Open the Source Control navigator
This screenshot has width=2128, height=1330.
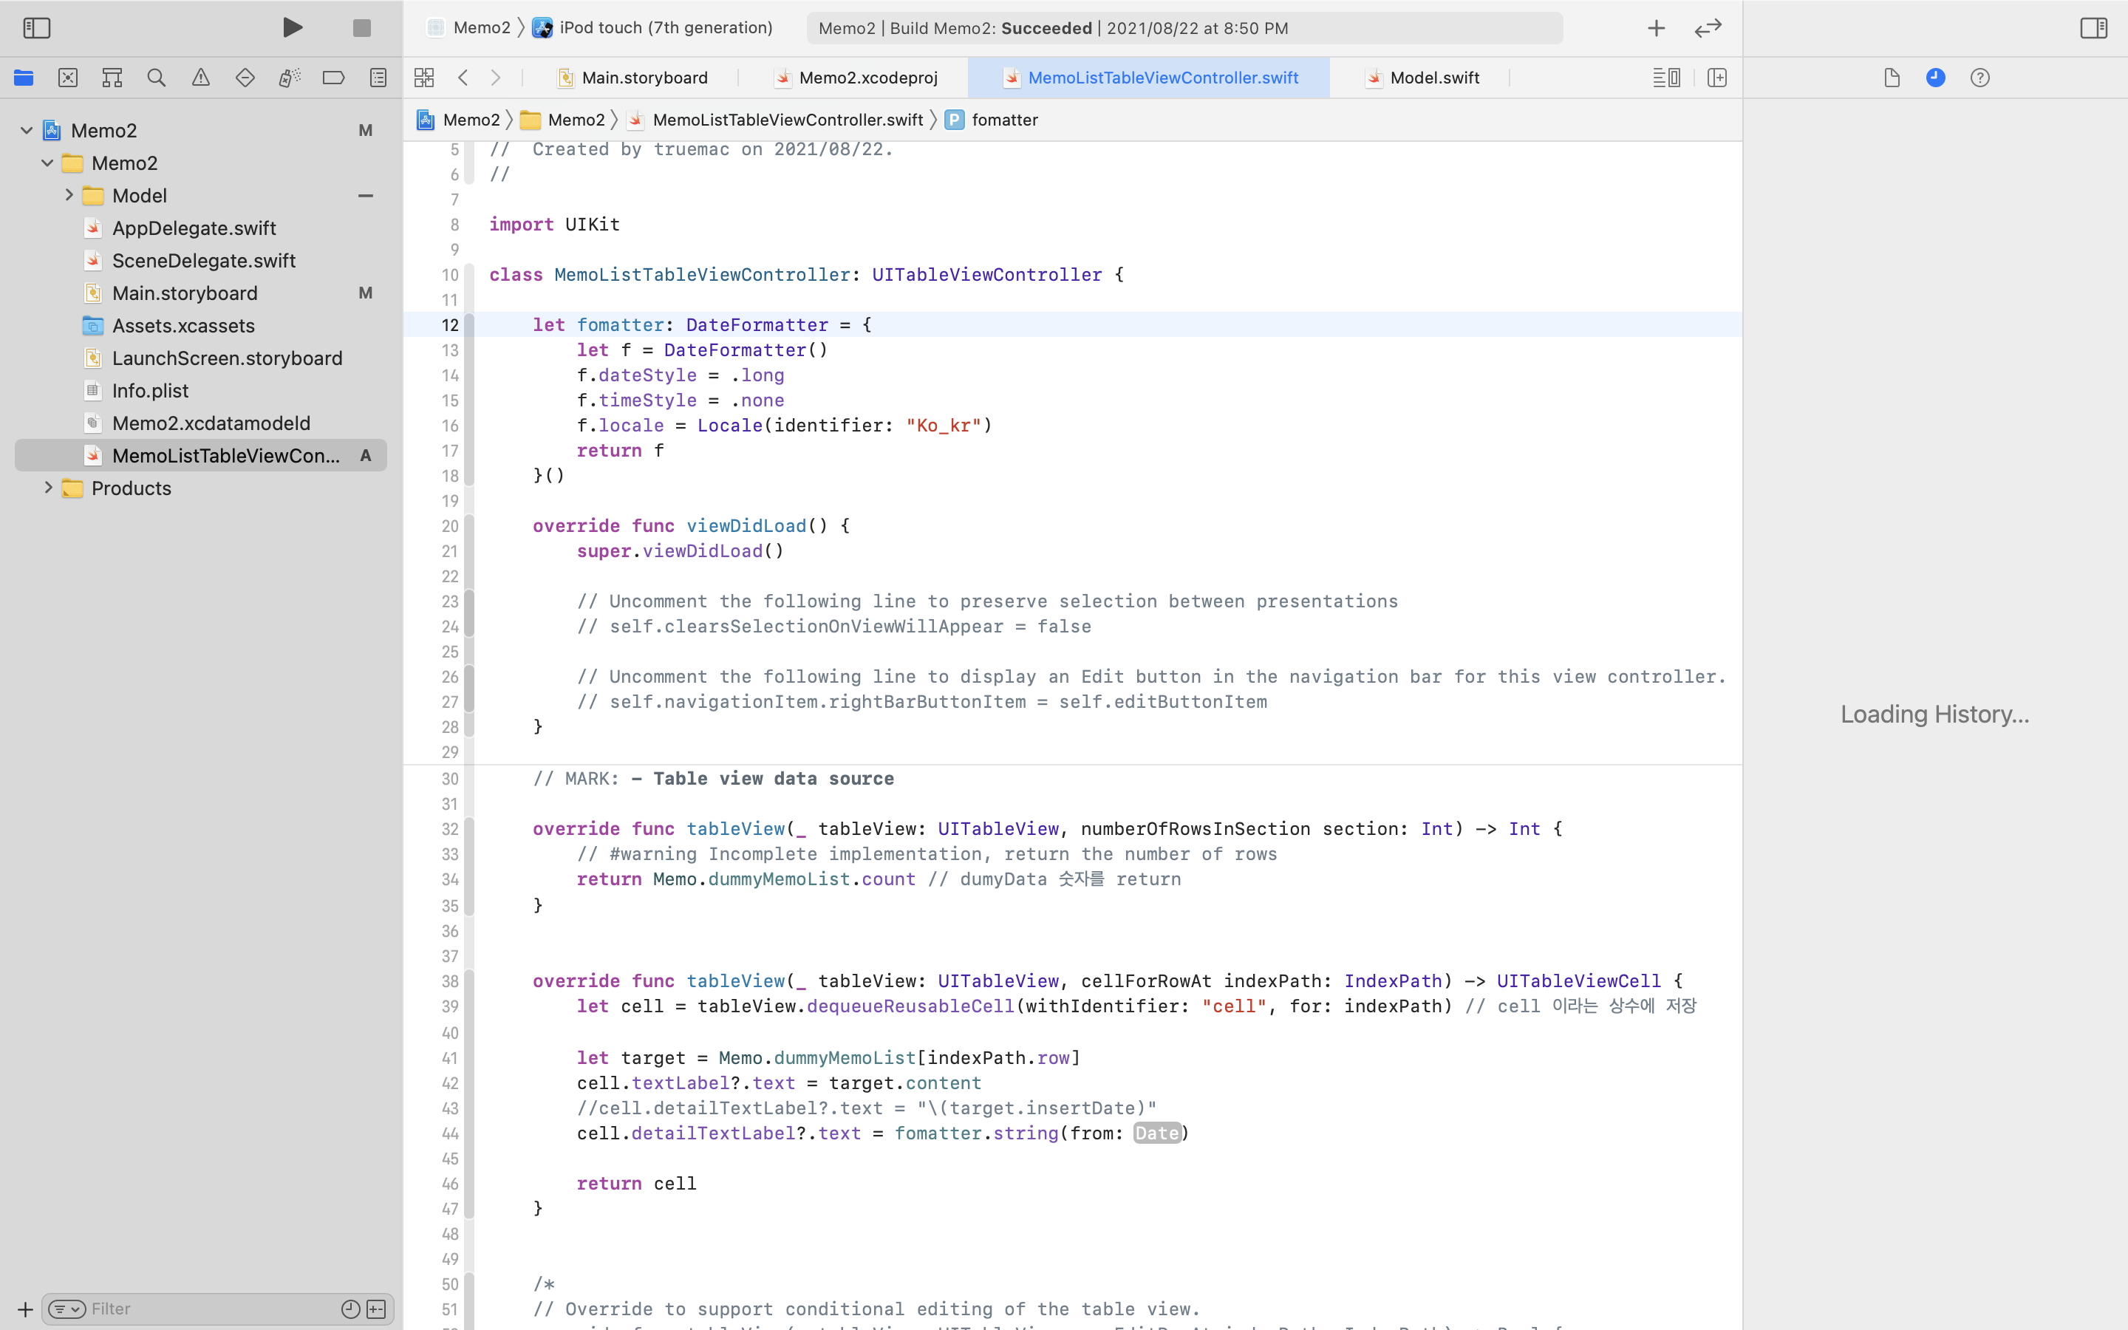tap(68, 78)
